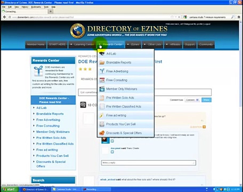This screenshot has height=192, width=243.
Task: Select the Community nav tab
Action: [x=206, y=44]
